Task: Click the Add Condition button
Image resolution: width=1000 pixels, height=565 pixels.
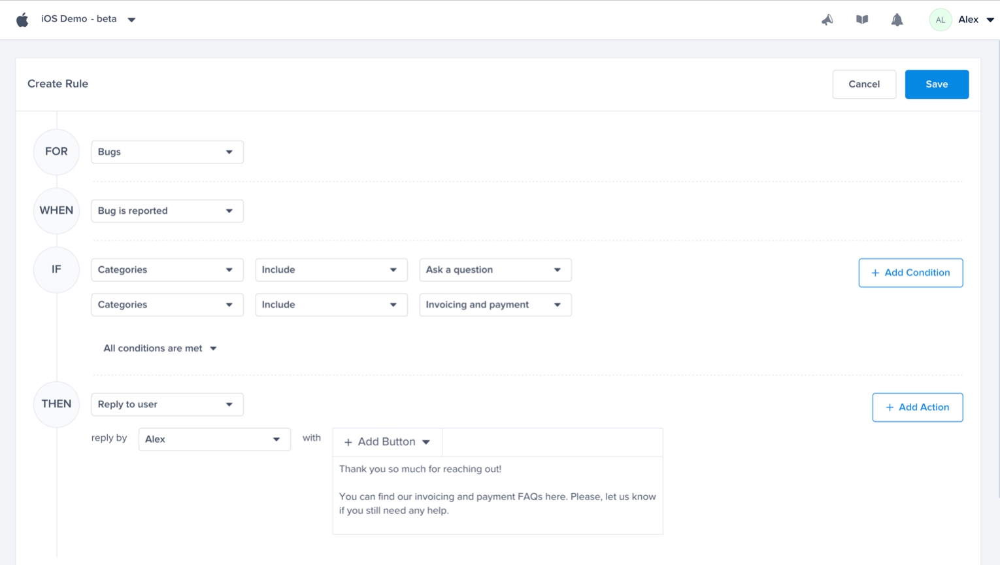Action: point(910,273)
